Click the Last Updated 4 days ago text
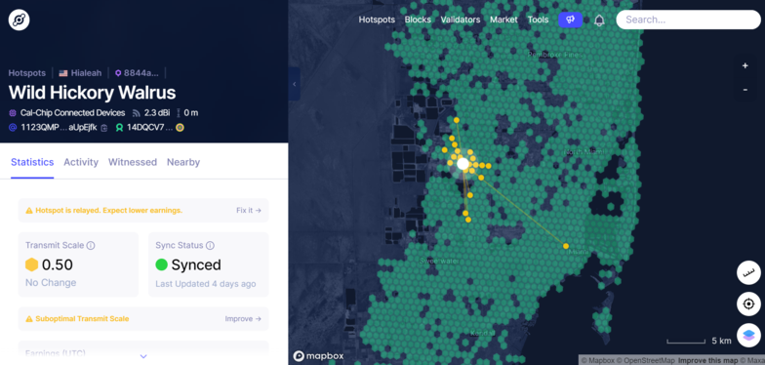The height and width of the screenshot is (365, 765). click(x=205, y=284)
